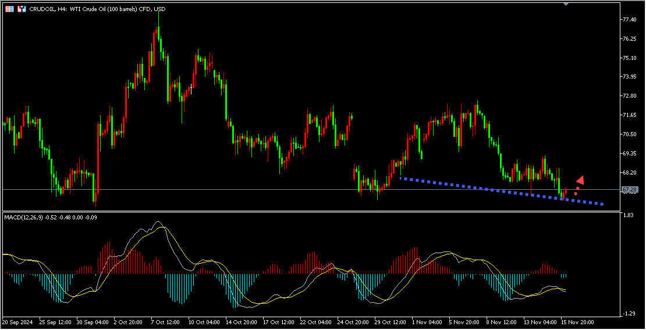Click the 20 Sep 2024 date label
Image resolution: width=646 pixels, height=330 pixels.
point(19,321)
